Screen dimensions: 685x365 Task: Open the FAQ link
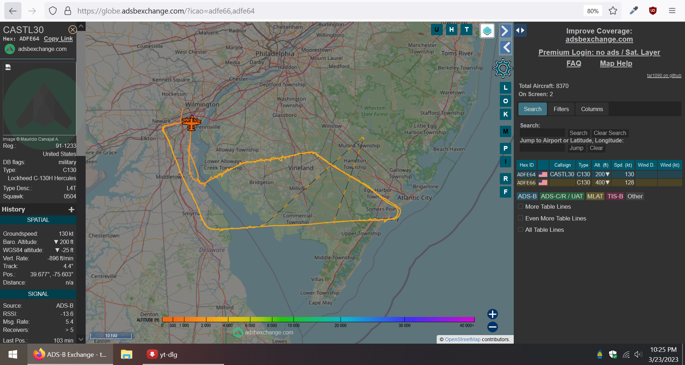pyautogui.click(x=574, y=63)
